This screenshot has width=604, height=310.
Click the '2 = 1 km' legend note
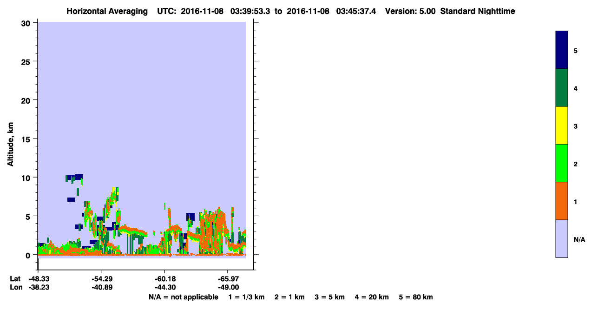pos(289,297)
